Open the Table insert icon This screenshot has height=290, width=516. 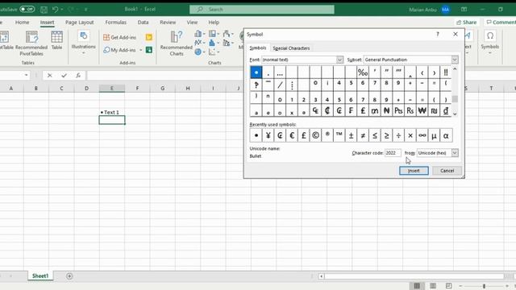56,40
